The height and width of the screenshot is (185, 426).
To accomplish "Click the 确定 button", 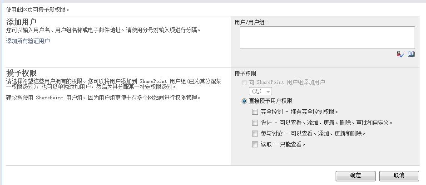I will coord(355,175).
